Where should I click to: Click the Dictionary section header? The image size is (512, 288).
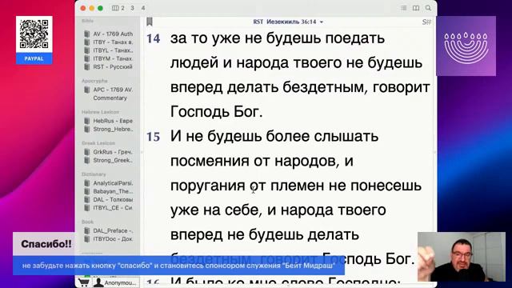tap(94, 174)
